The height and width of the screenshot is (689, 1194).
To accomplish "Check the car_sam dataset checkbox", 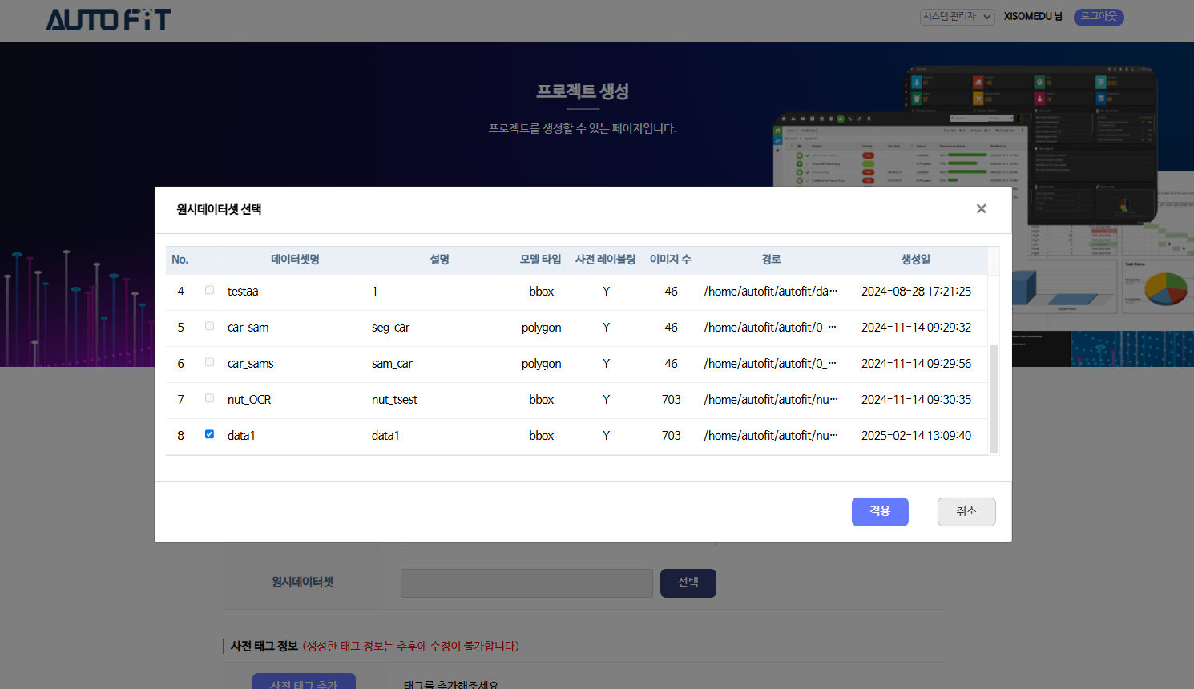I will 209,326.
